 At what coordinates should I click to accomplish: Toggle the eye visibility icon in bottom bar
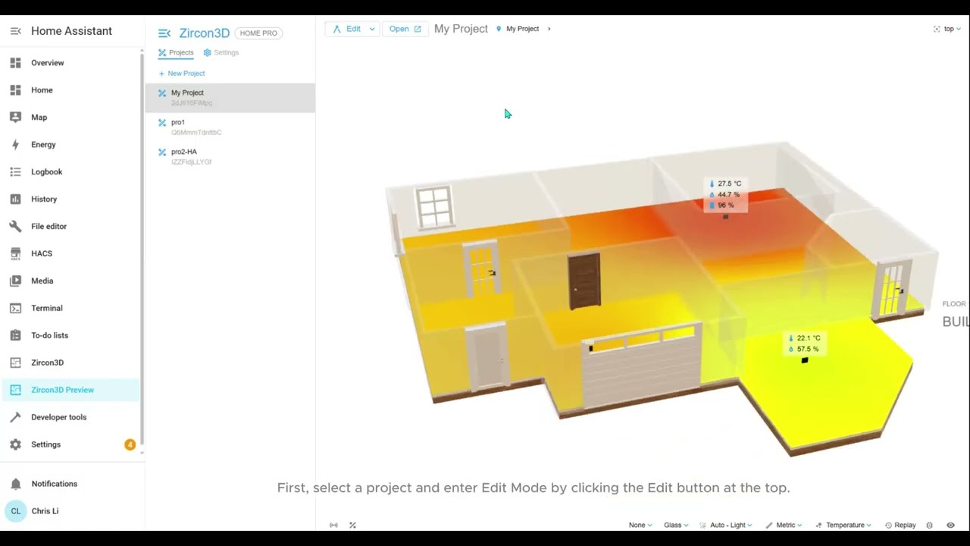click(x=950, y=525)
